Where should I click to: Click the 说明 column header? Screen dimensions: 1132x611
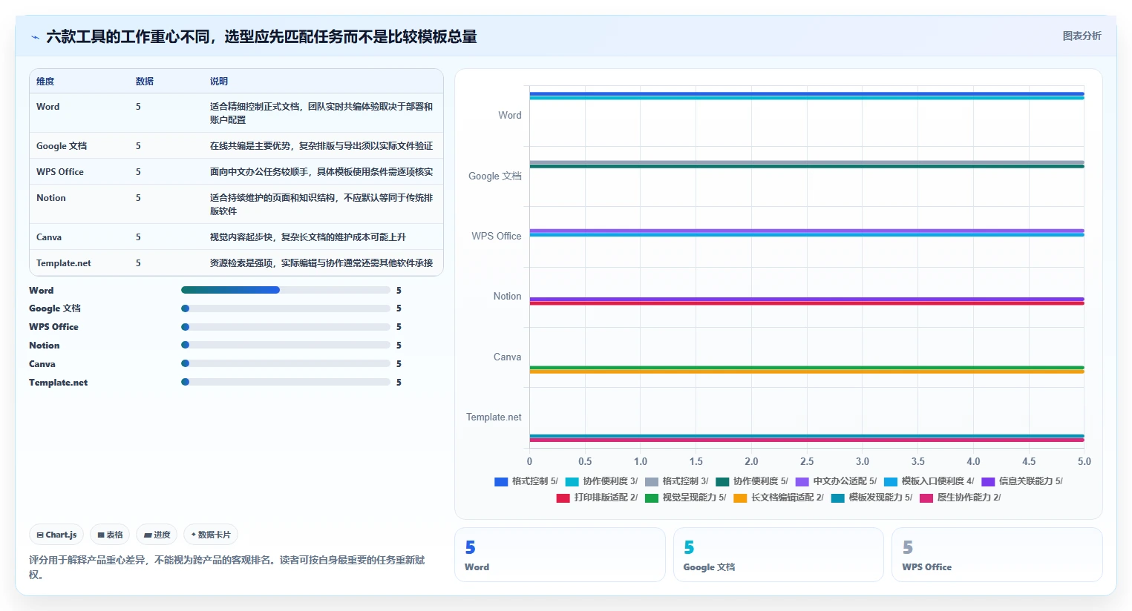pyautogui.click(x=219, y=82)
